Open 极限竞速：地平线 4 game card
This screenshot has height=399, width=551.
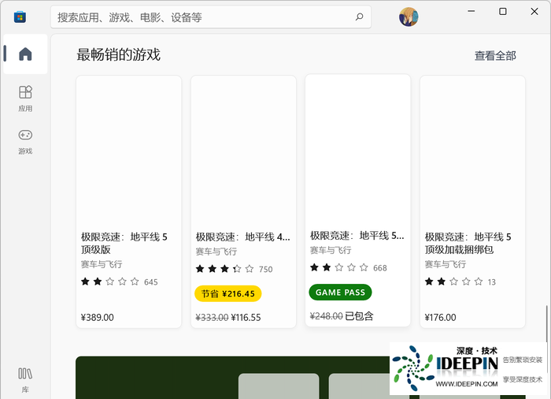pyautogui.click(x=243, y=201)
